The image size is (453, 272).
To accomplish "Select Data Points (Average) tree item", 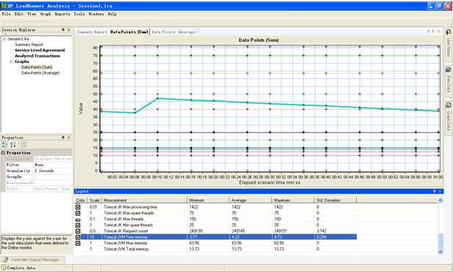I will 40,73.
